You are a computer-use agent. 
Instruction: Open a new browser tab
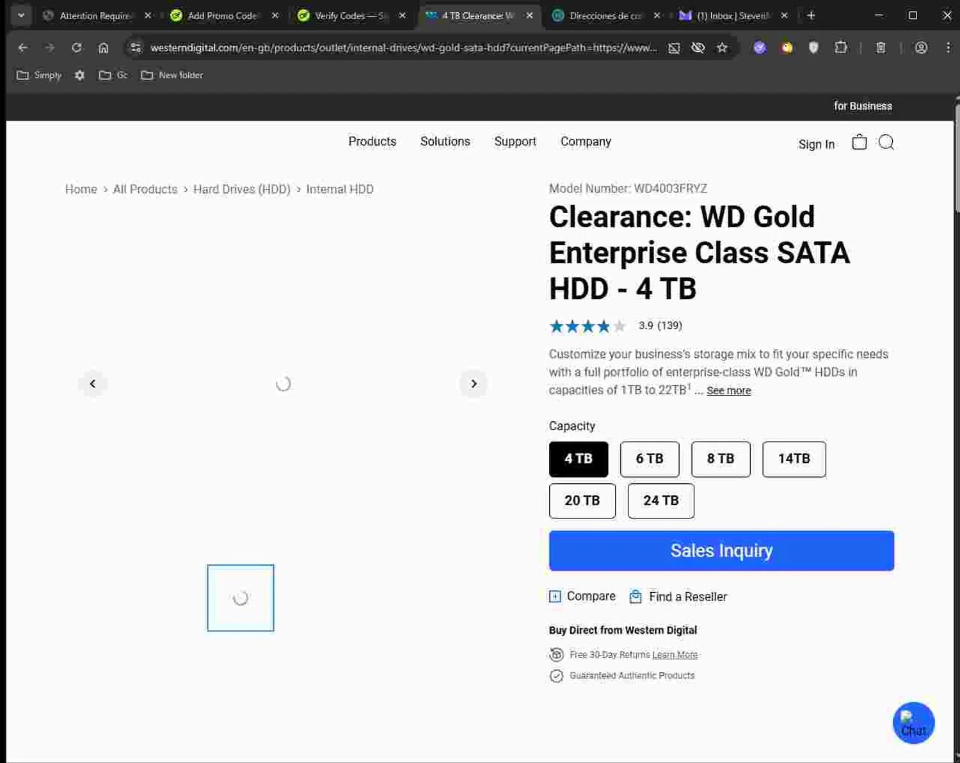click(811, 15)
